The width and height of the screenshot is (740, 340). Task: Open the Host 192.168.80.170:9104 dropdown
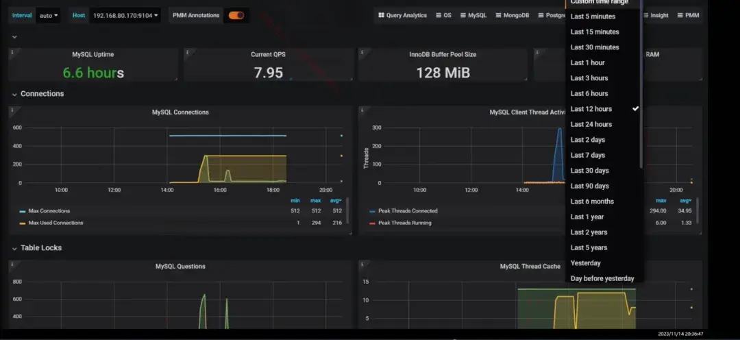click(125, 16)
